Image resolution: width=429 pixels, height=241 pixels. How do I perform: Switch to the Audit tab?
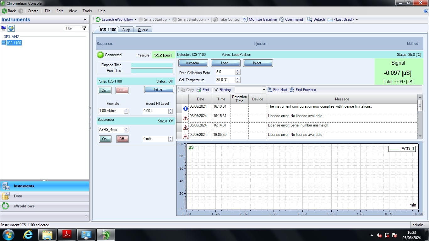[126, 30]
